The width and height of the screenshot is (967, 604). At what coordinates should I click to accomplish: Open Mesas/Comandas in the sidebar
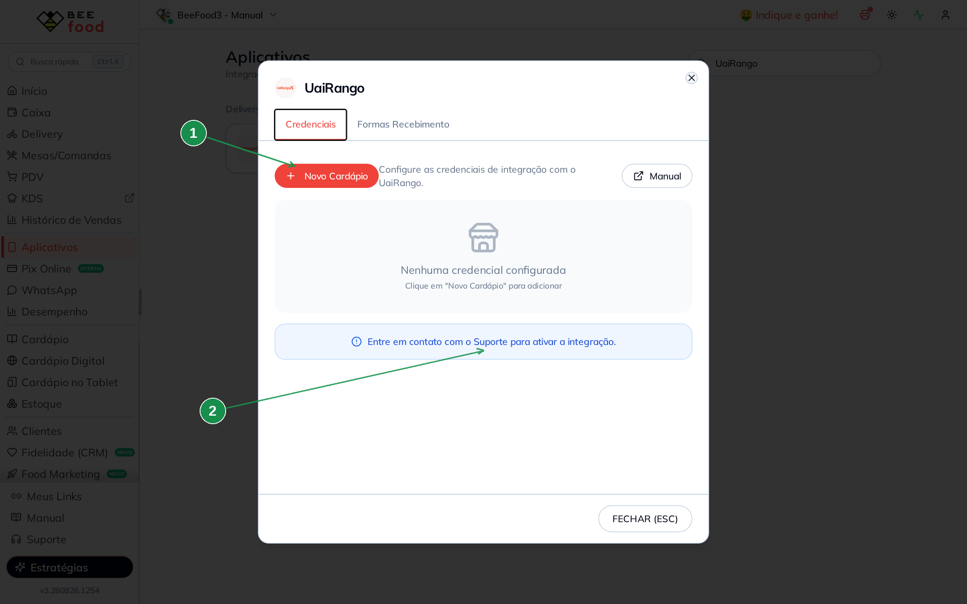(x=69, y=155)
